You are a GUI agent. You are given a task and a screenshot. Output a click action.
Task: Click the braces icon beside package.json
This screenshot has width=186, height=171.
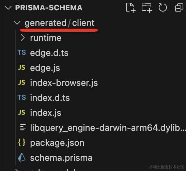(x=21, y=142)
